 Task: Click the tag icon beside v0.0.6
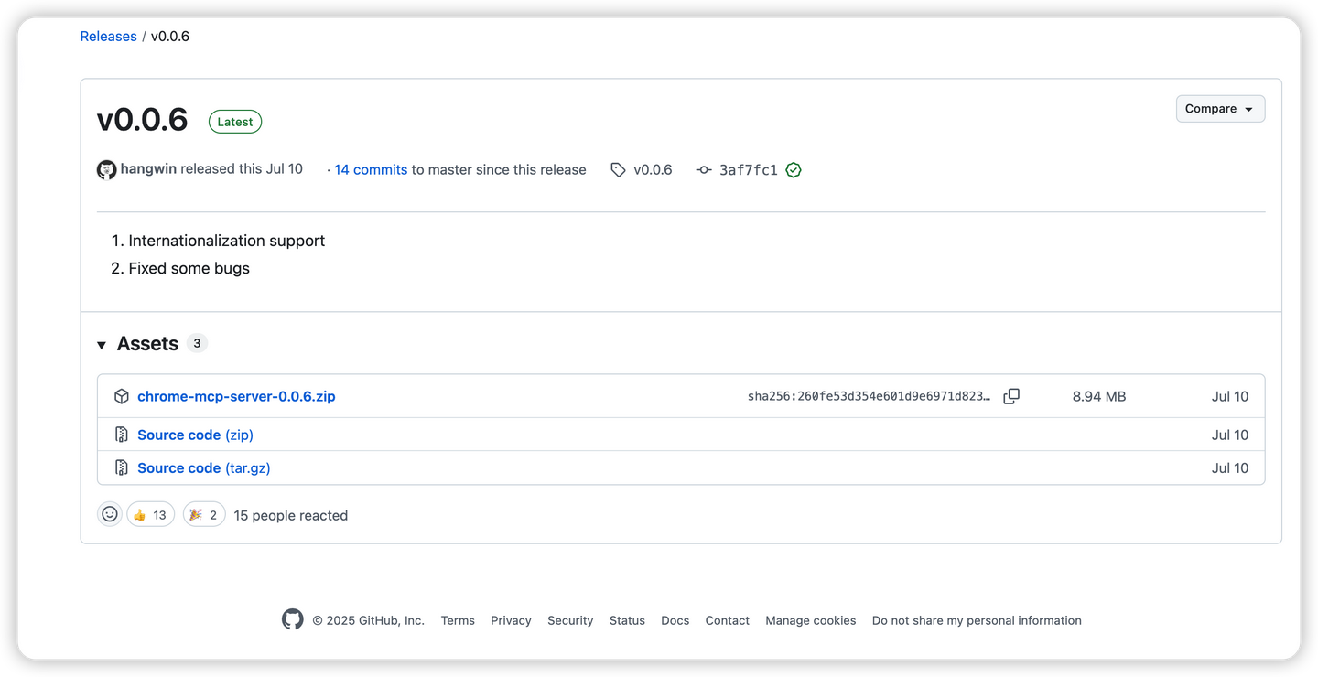tap(617, 169)
